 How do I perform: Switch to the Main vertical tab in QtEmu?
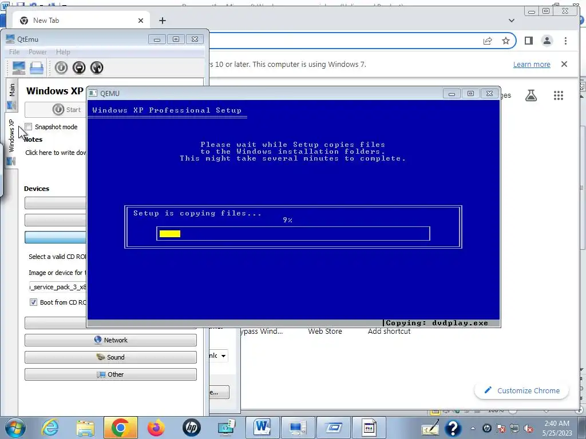click(11, 95)
